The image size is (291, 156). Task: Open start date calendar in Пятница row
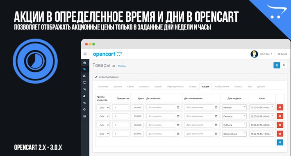(178, 116)
